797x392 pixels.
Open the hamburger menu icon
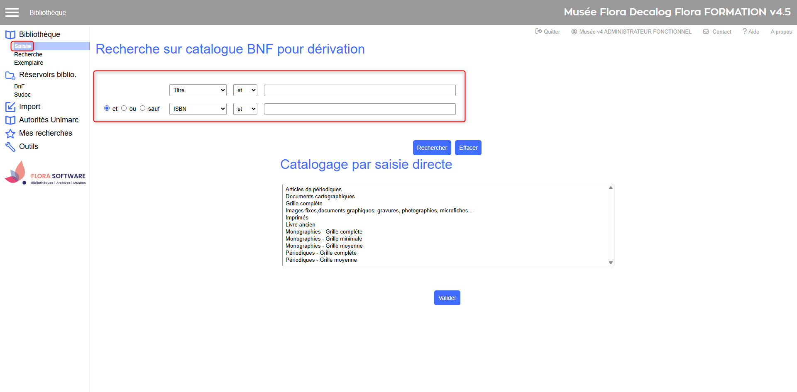12,12
